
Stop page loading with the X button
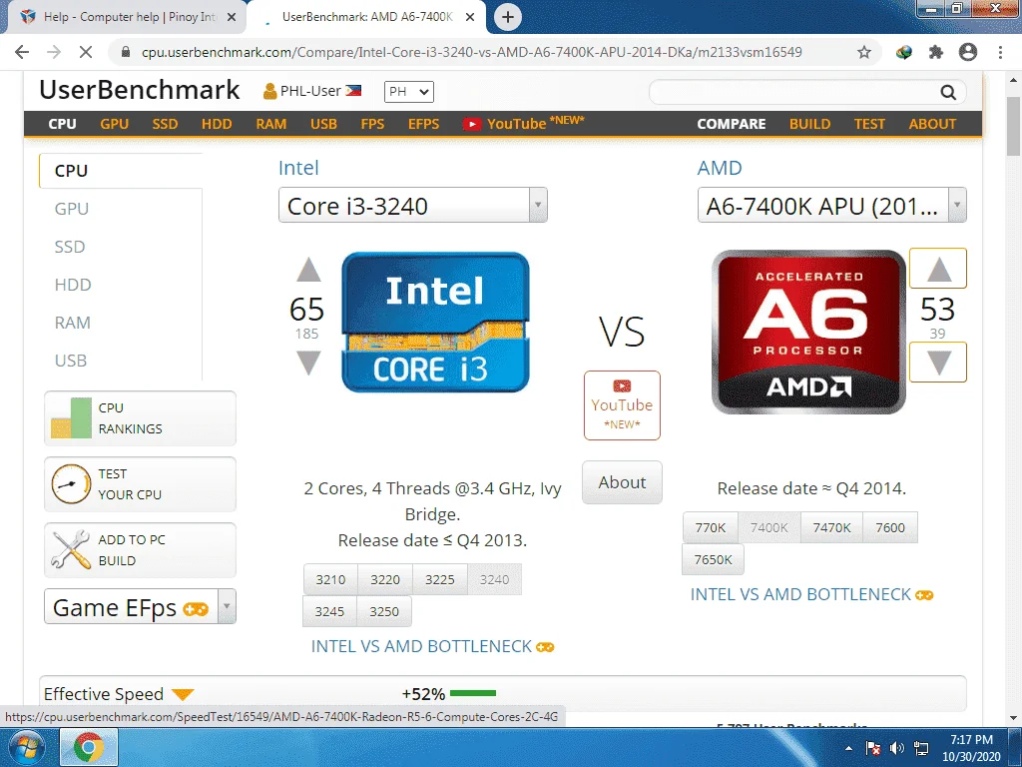[86, 52]
